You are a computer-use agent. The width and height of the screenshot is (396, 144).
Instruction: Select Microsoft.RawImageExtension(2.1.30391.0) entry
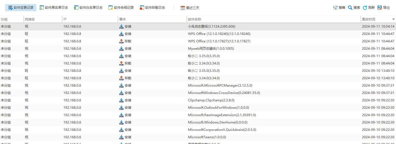[x=222, y=115]
